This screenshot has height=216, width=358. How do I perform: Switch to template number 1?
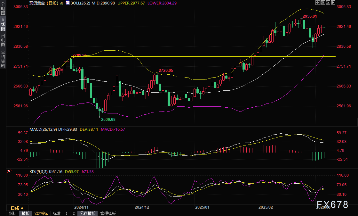tap(67, 213)
